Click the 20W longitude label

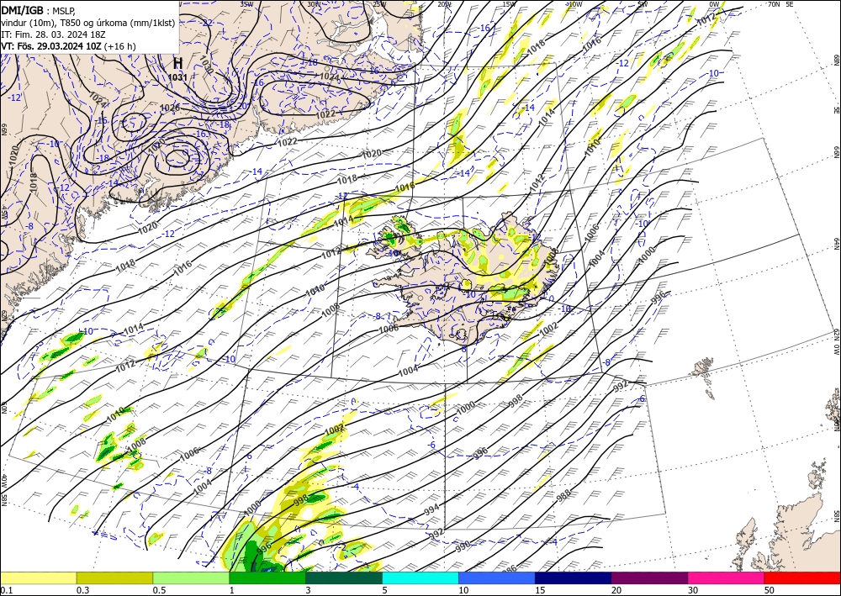pyautogui.click(x=444, y=3)
